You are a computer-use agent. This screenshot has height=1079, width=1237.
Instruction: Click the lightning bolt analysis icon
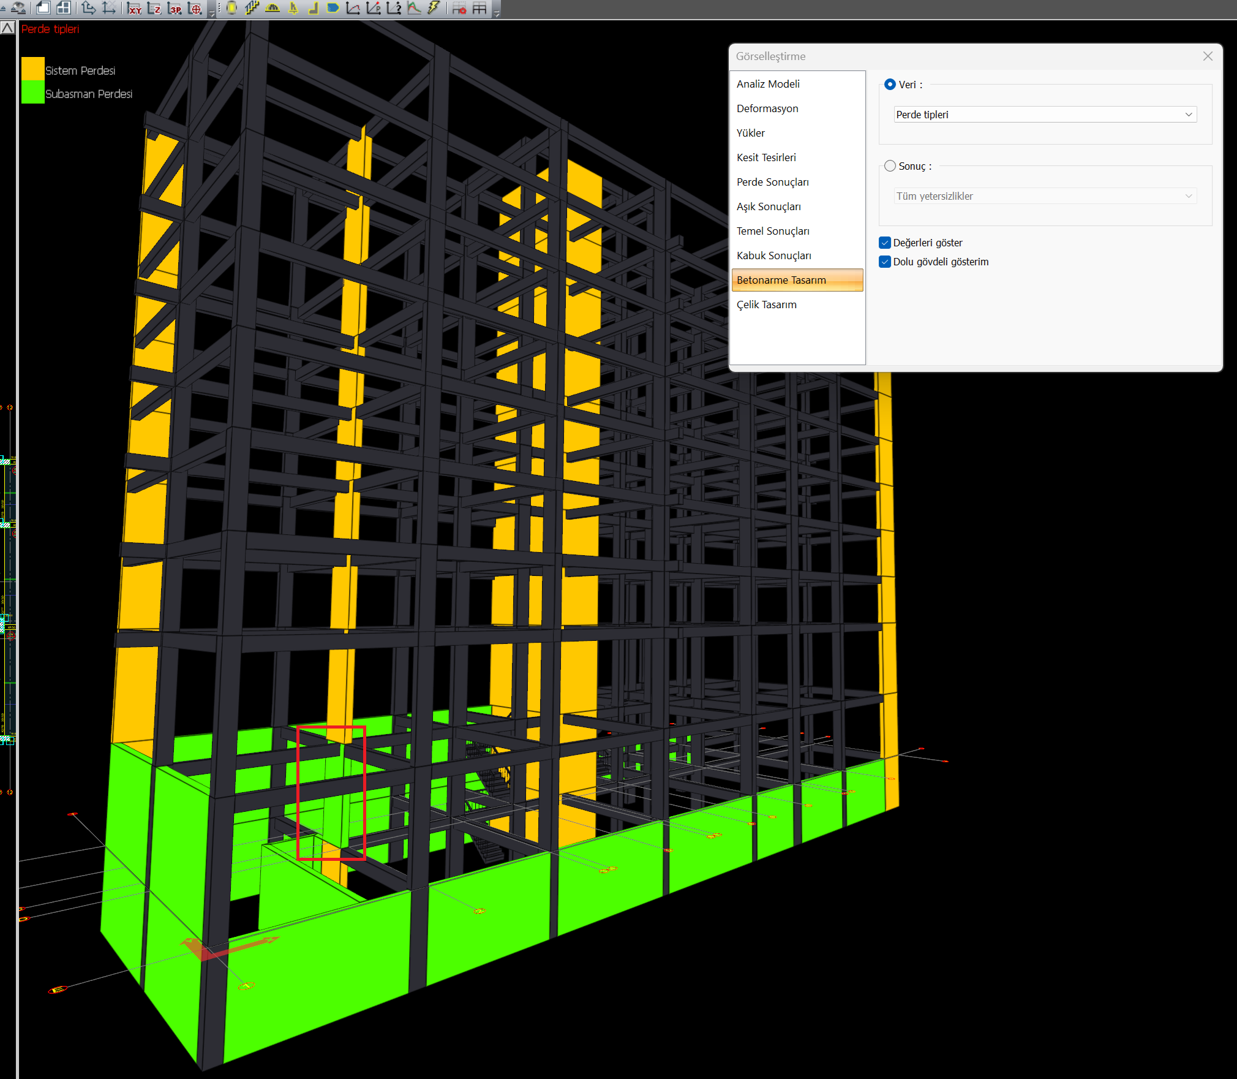coord(434,8)
